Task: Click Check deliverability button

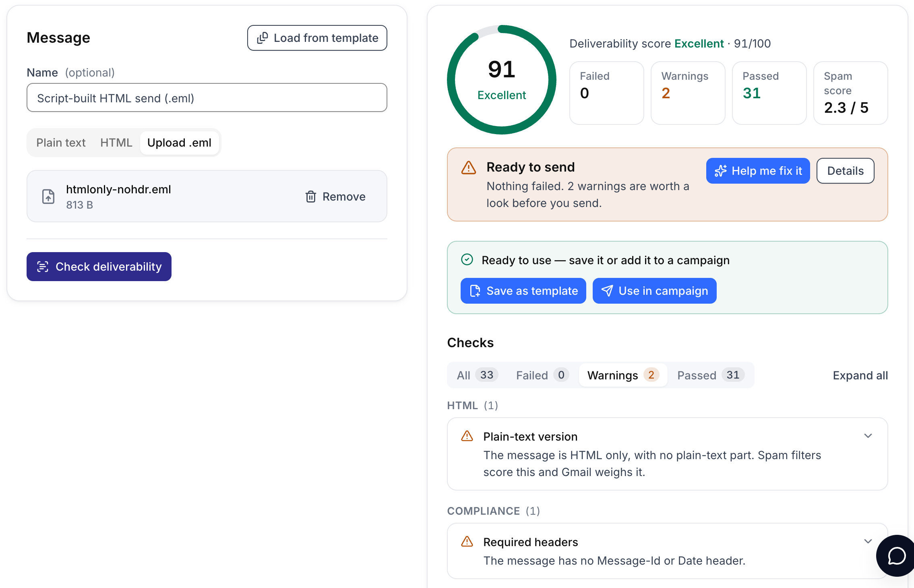Action: (99, 267)
